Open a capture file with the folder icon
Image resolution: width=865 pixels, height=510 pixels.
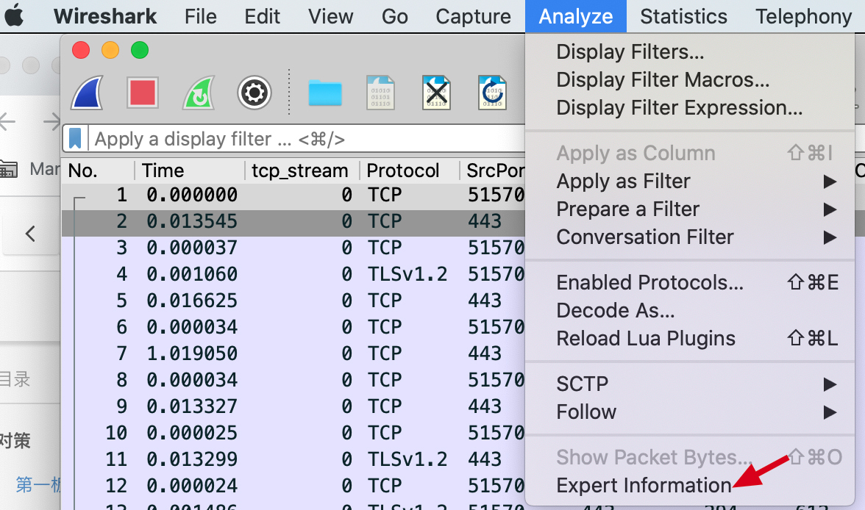coord(325,93)
